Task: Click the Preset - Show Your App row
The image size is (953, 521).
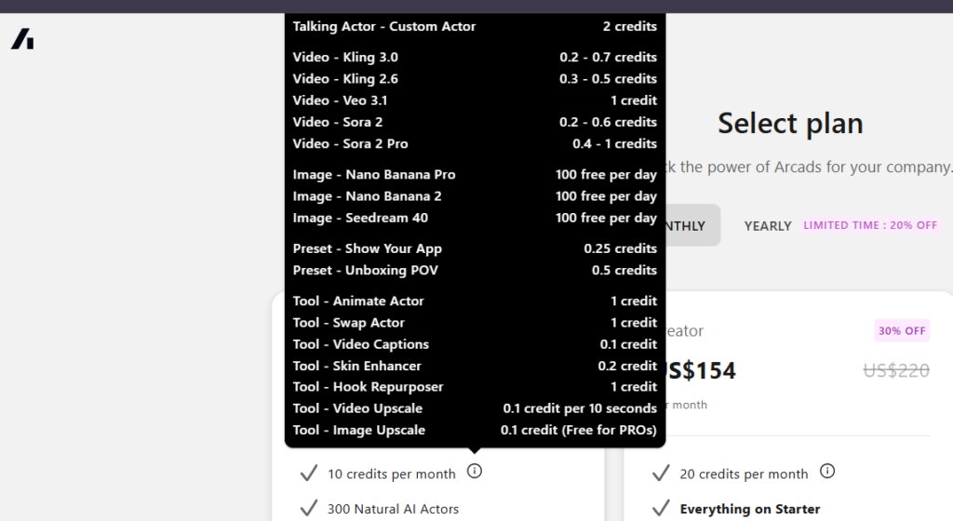Action: (475, 249)
